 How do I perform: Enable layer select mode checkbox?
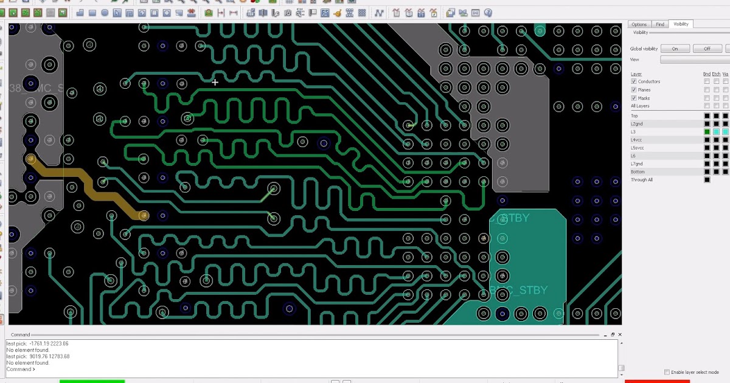click(x=667, y=371)
